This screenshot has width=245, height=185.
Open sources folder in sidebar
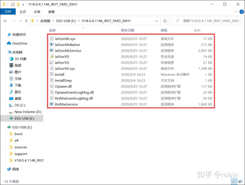[x=21, y=147]
